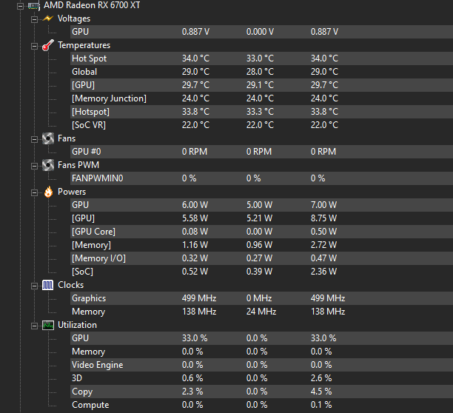Viewport: 453px width, 413px height.
Task: Click the Fans PWM fan icon
Action: 48,165
